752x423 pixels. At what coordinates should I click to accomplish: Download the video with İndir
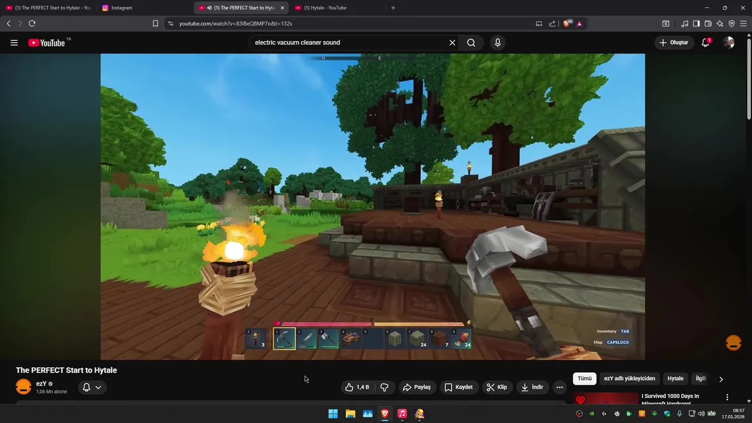click(x=532, y=387)
